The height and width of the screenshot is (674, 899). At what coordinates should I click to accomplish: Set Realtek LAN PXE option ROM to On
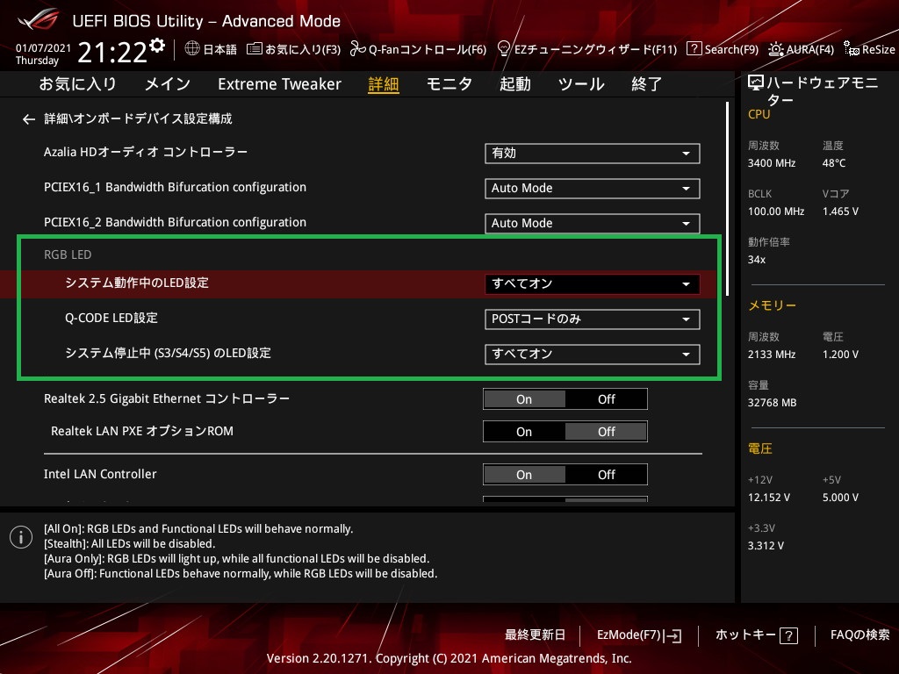[524, 432]
